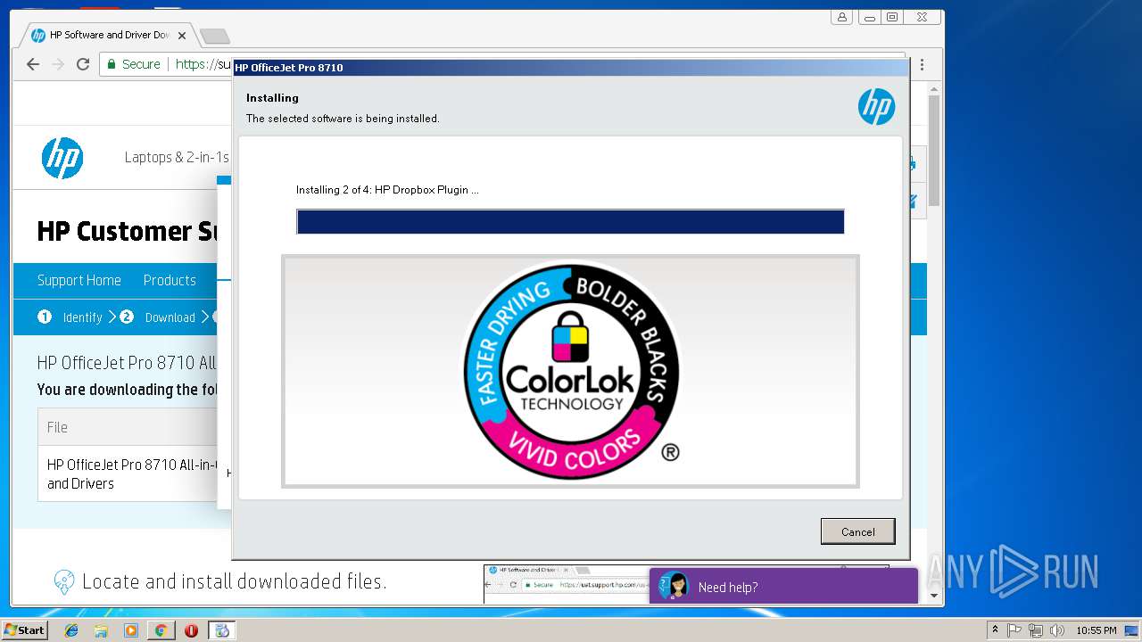Click the Show desktop button

[x=1133, y=630]
